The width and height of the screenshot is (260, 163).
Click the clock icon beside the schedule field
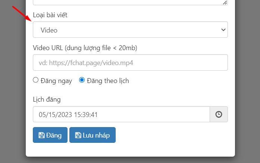[219, 114]
